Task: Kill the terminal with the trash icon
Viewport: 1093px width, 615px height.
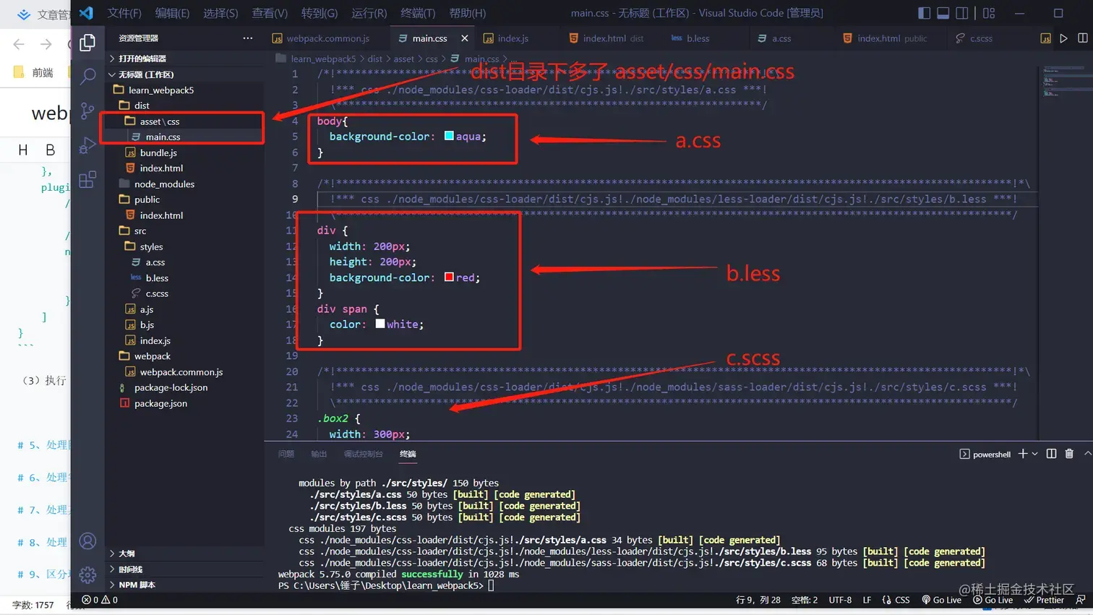Action: point(1069,454)
